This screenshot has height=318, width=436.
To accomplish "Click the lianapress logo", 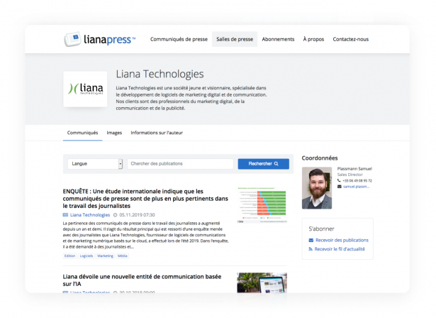I will 99,39.
